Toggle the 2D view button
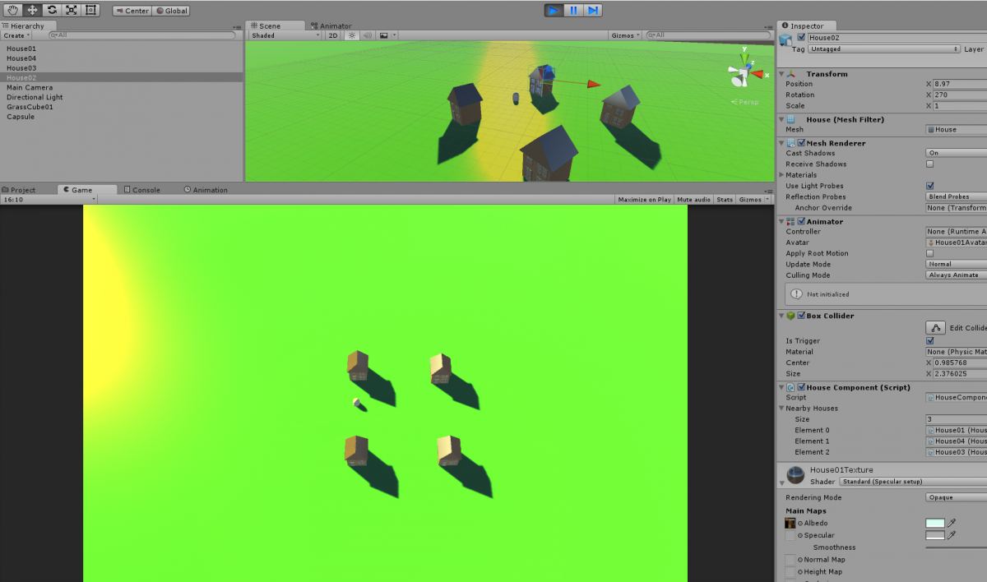987x582 pixels. click(x=333, y=35)
